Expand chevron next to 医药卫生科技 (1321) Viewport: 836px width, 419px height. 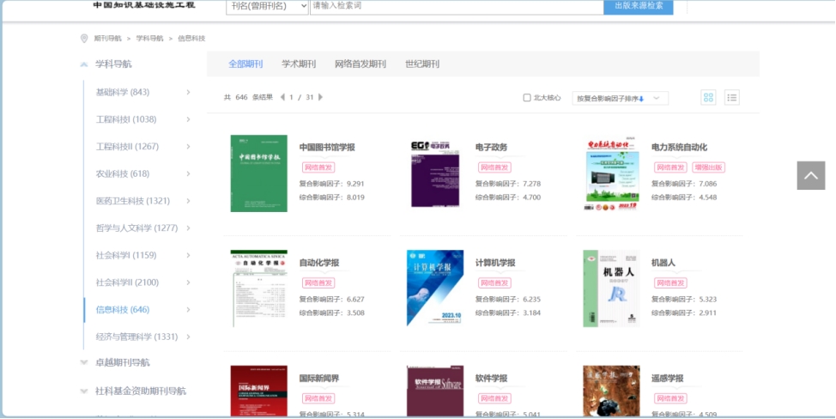click(188, 201)
